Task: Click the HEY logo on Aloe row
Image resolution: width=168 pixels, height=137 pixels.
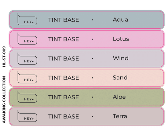Action: point(27,97)
